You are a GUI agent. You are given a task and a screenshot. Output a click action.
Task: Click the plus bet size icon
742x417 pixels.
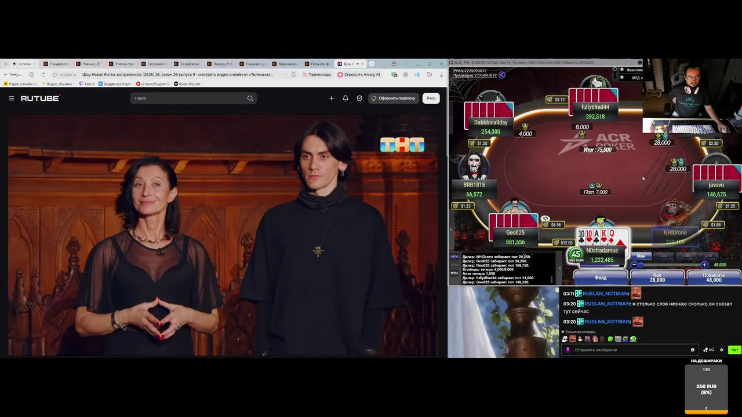coord(704,265)
